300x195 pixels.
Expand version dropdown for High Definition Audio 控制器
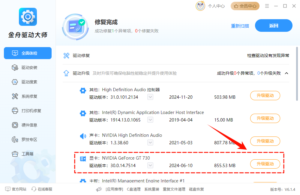pyautogui.click(x=150, y=97)
